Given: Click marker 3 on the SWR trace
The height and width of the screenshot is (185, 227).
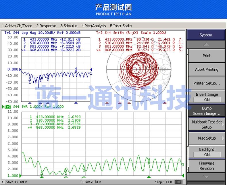Looking at the screenshot, I should (84, 169).
